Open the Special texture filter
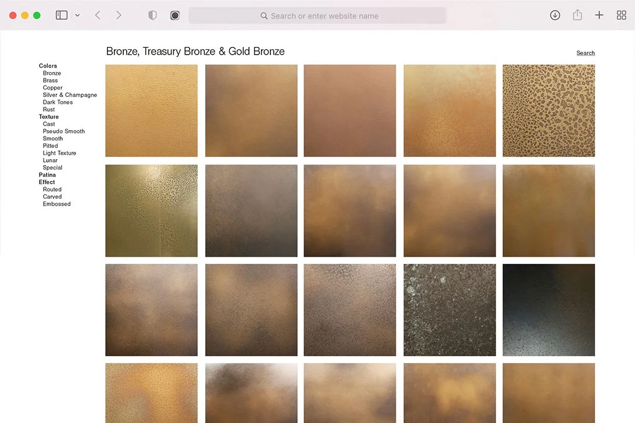The width and height of the screenshot is (635, 423). [x=53, y=167]
